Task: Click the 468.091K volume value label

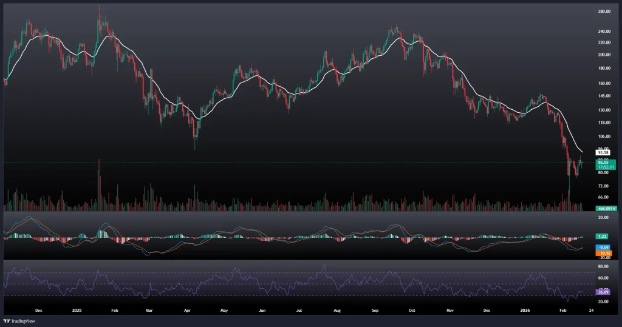Action: [x=606, y=208]
